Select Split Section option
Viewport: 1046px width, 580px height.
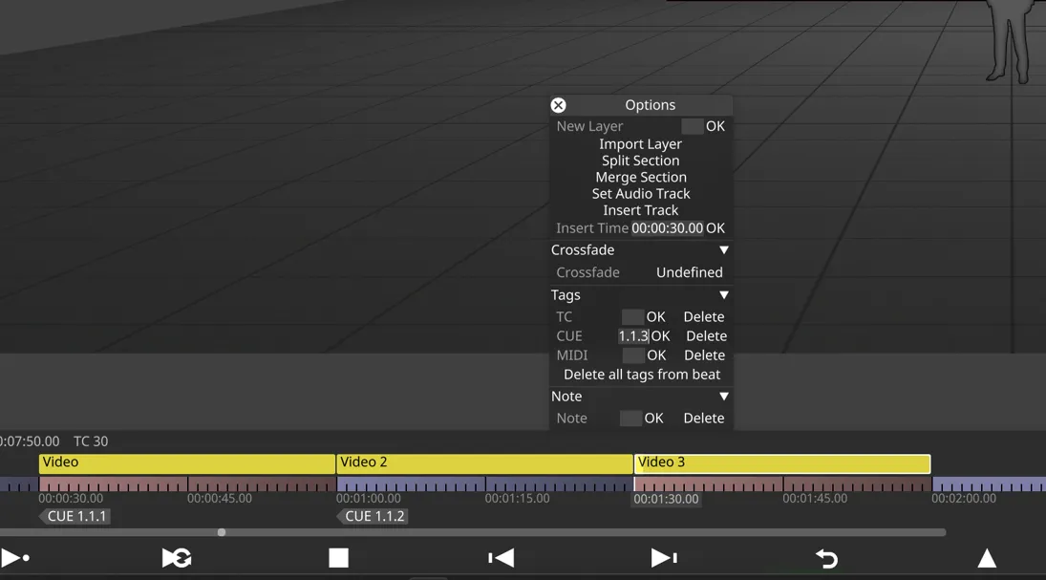tap(640, 161)
